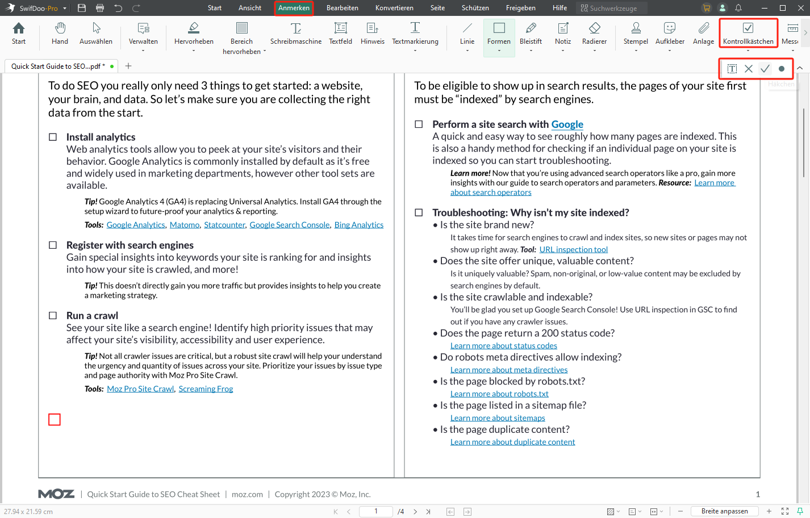Zoom out with the minus button
The image size is (810, 518).
[680, 512]
